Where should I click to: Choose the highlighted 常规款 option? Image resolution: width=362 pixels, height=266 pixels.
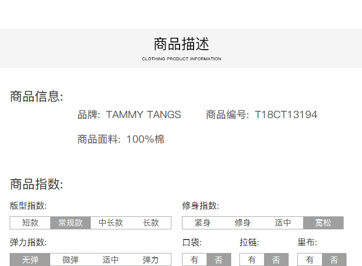pos(70,223)
